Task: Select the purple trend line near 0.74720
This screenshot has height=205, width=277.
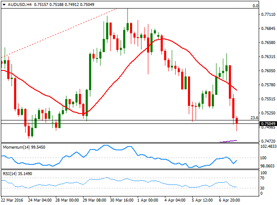Action: (x=228, y=141)
